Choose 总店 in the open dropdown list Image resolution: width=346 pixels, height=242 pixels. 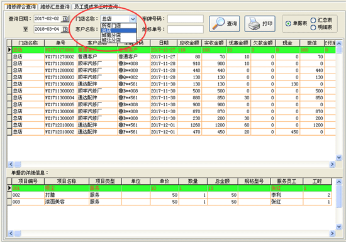click(119, 30)
